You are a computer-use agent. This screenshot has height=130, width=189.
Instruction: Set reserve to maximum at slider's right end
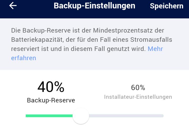point(163,116)
